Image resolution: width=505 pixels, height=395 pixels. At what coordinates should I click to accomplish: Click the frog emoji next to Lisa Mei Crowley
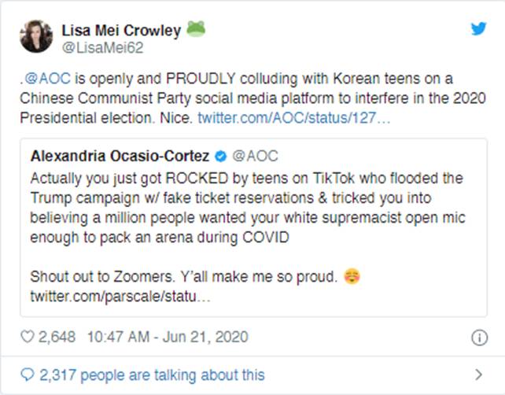196,30
